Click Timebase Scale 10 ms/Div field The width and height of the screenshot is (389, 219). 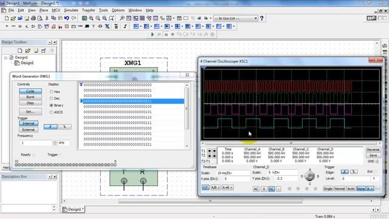point(233,173)
